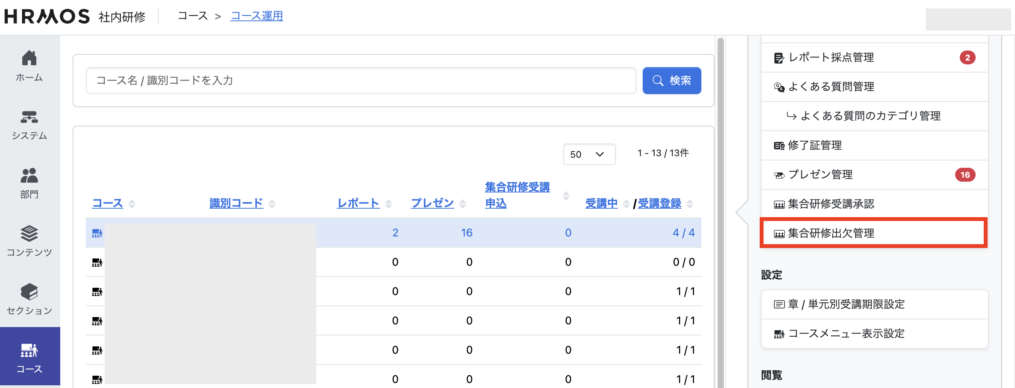Follow the コース運用 breadcrumb link
This screenshot has width=1015, height=388.
(256, 16)
